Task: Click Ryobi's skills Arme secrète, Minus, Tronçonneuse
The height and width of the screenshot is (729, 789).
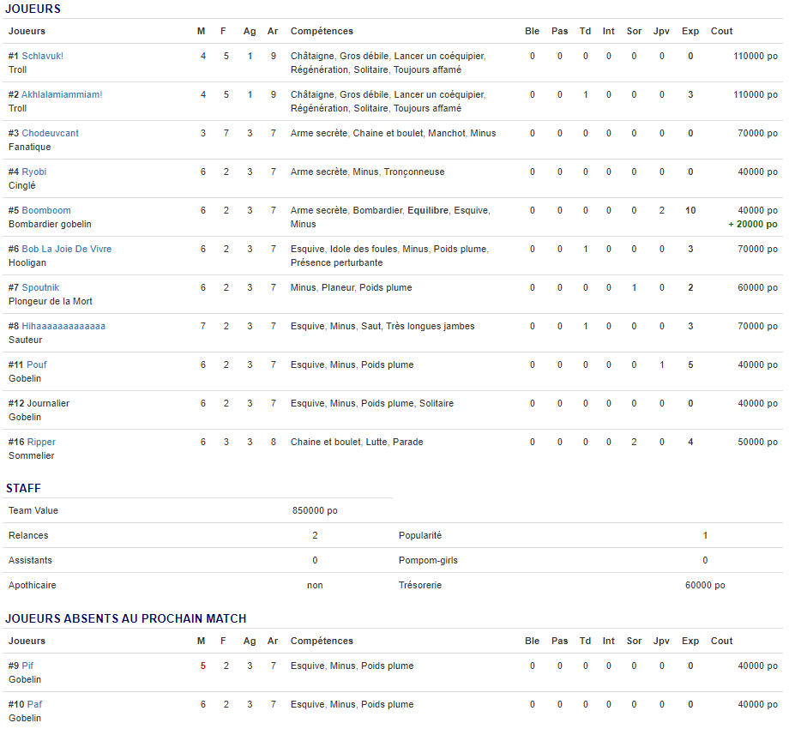Action: pyautogui.click(x=367, y=172)
